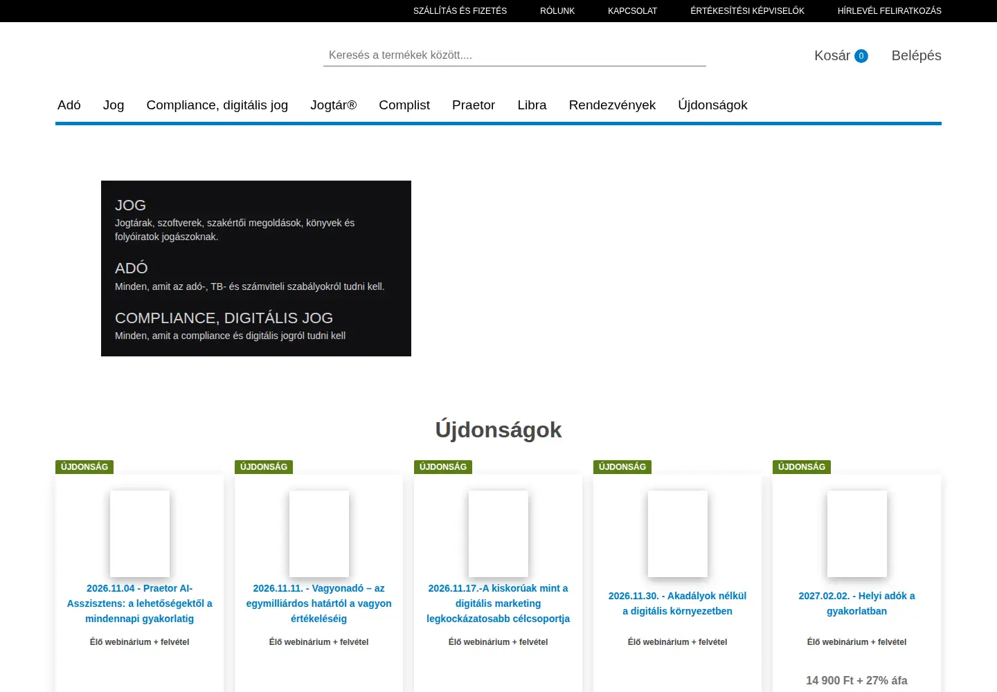The height and width of the screenshot is (692, 997).
Task: Open Akadályok nélkül webinar title
Action: coord(677,603)
